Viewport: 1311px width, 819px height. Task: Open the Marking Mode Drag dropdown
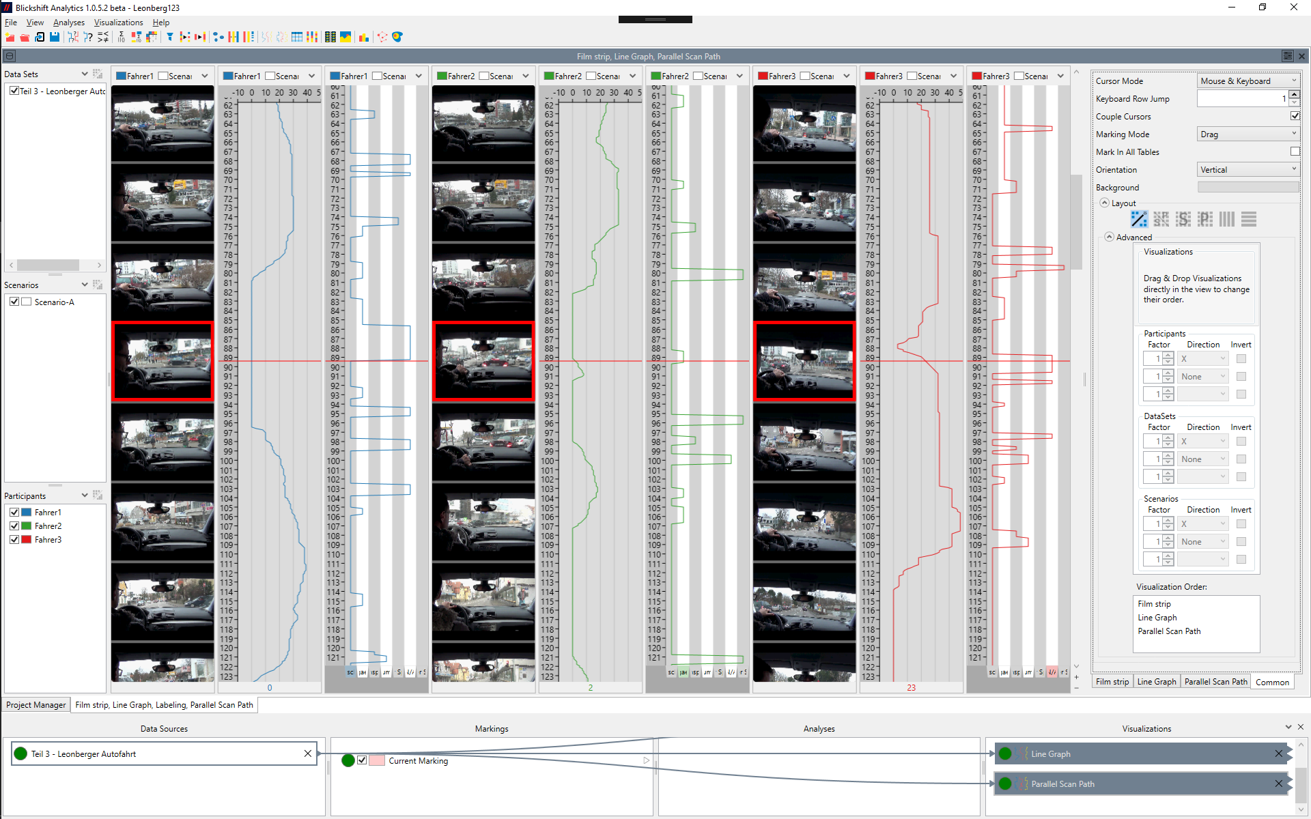click(x=1248, y=134)
